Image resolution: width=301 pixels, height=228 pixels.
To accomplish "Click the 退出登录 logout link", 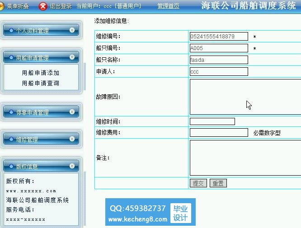I will (61, 6).
